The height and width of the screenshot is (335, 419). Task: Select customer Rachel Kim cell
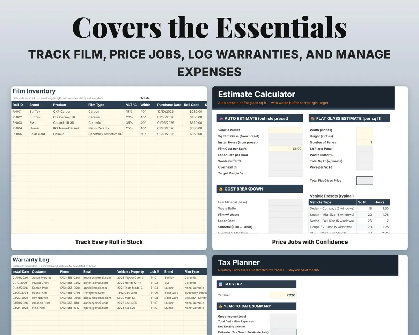pyautogui.click(x=45, y=293)
